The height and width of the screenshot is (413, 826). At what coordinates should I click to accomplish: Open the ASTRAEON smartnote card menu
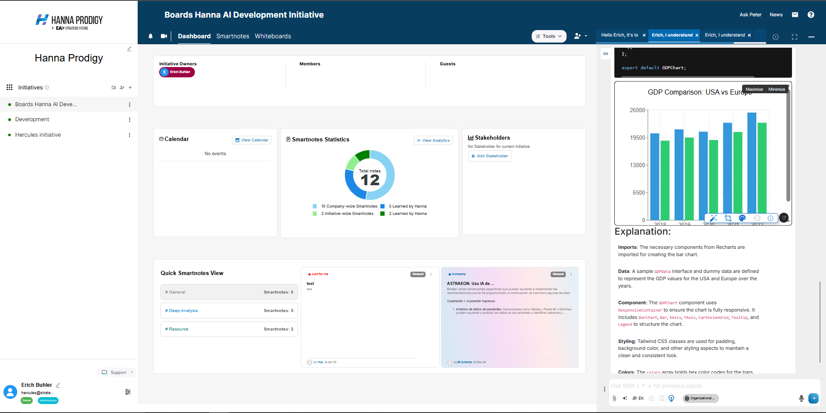click(x=571, y=274)
